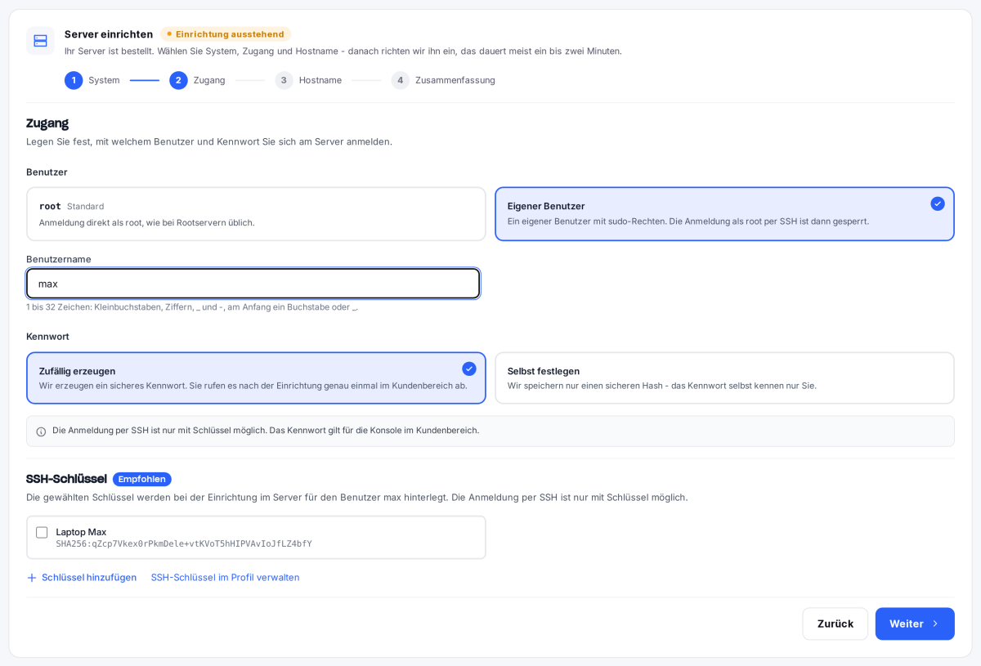The height and width of the screenshot is (666, 981).
Task: Click the Server einrichten title
Action: coord(109,34)
